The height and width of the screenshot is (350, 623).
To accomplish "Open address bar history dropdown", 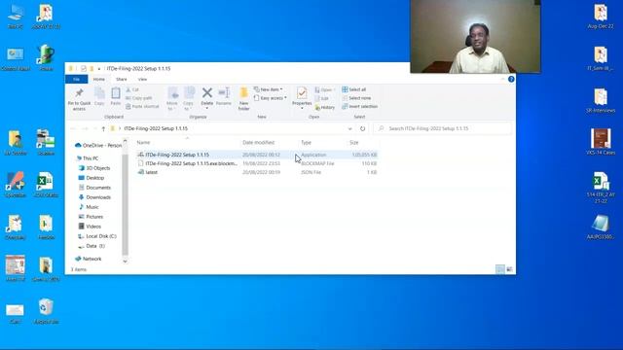I will point(350,128).
